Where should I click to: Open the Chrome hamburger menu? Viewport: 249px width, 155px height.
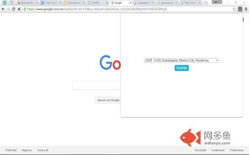(x=246, y=9)
